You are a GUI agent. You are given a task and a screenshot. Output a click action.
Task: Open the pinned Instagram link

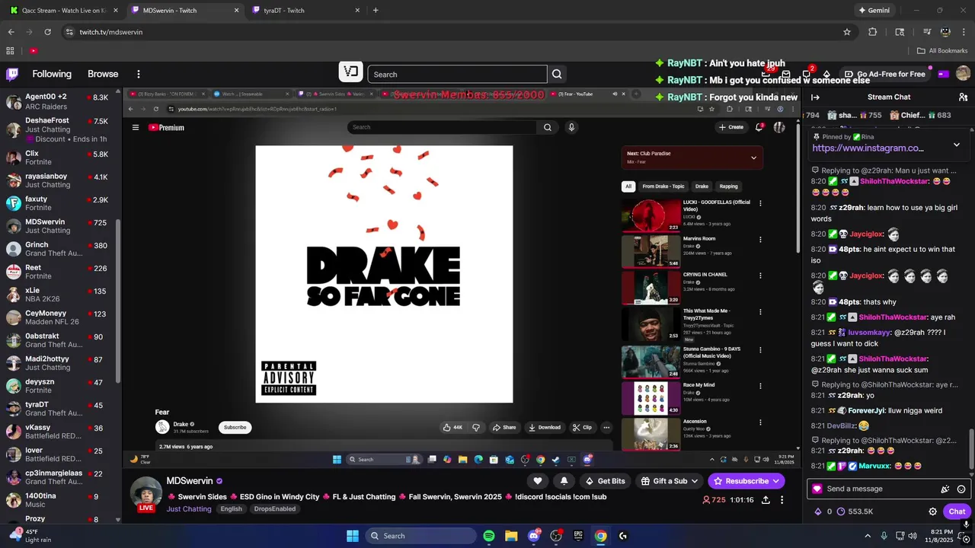[868, 148]
